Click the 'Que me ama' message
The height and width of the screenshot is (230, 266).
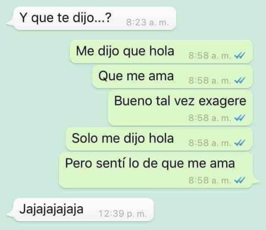[x=172, y=77]
